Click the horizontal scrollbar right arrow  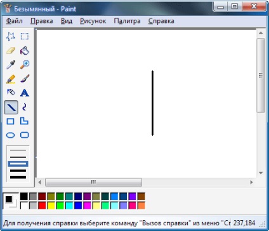[251, 182]
